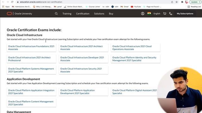Open OCI 2021 Cloud Operations Associate

click(x=135, y=48)
